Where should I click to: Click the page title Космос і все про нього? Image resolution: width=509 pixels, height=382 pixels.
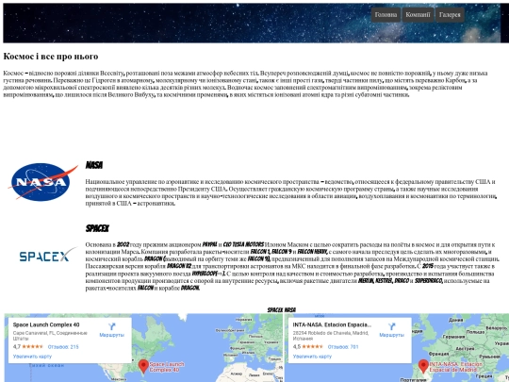[51, 57]
